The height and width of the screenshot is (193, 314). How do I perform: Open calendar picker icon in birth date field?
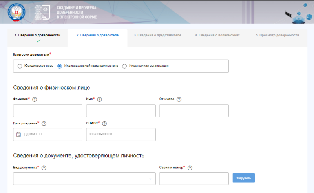point(18,134)
